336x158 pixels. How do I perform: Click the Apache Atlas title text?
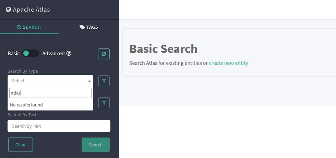point(31,10)
